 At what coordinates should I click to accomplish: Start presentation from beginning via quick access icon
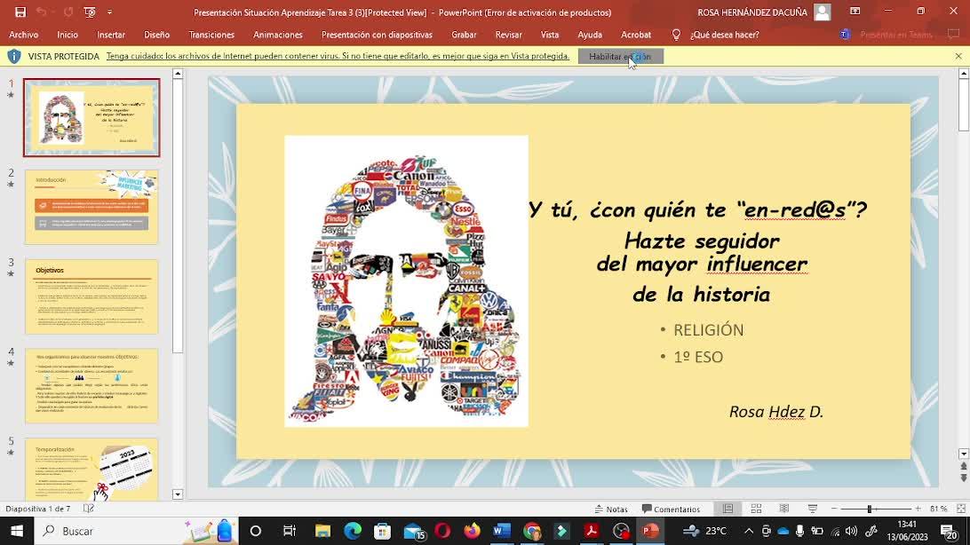[89, 12]
